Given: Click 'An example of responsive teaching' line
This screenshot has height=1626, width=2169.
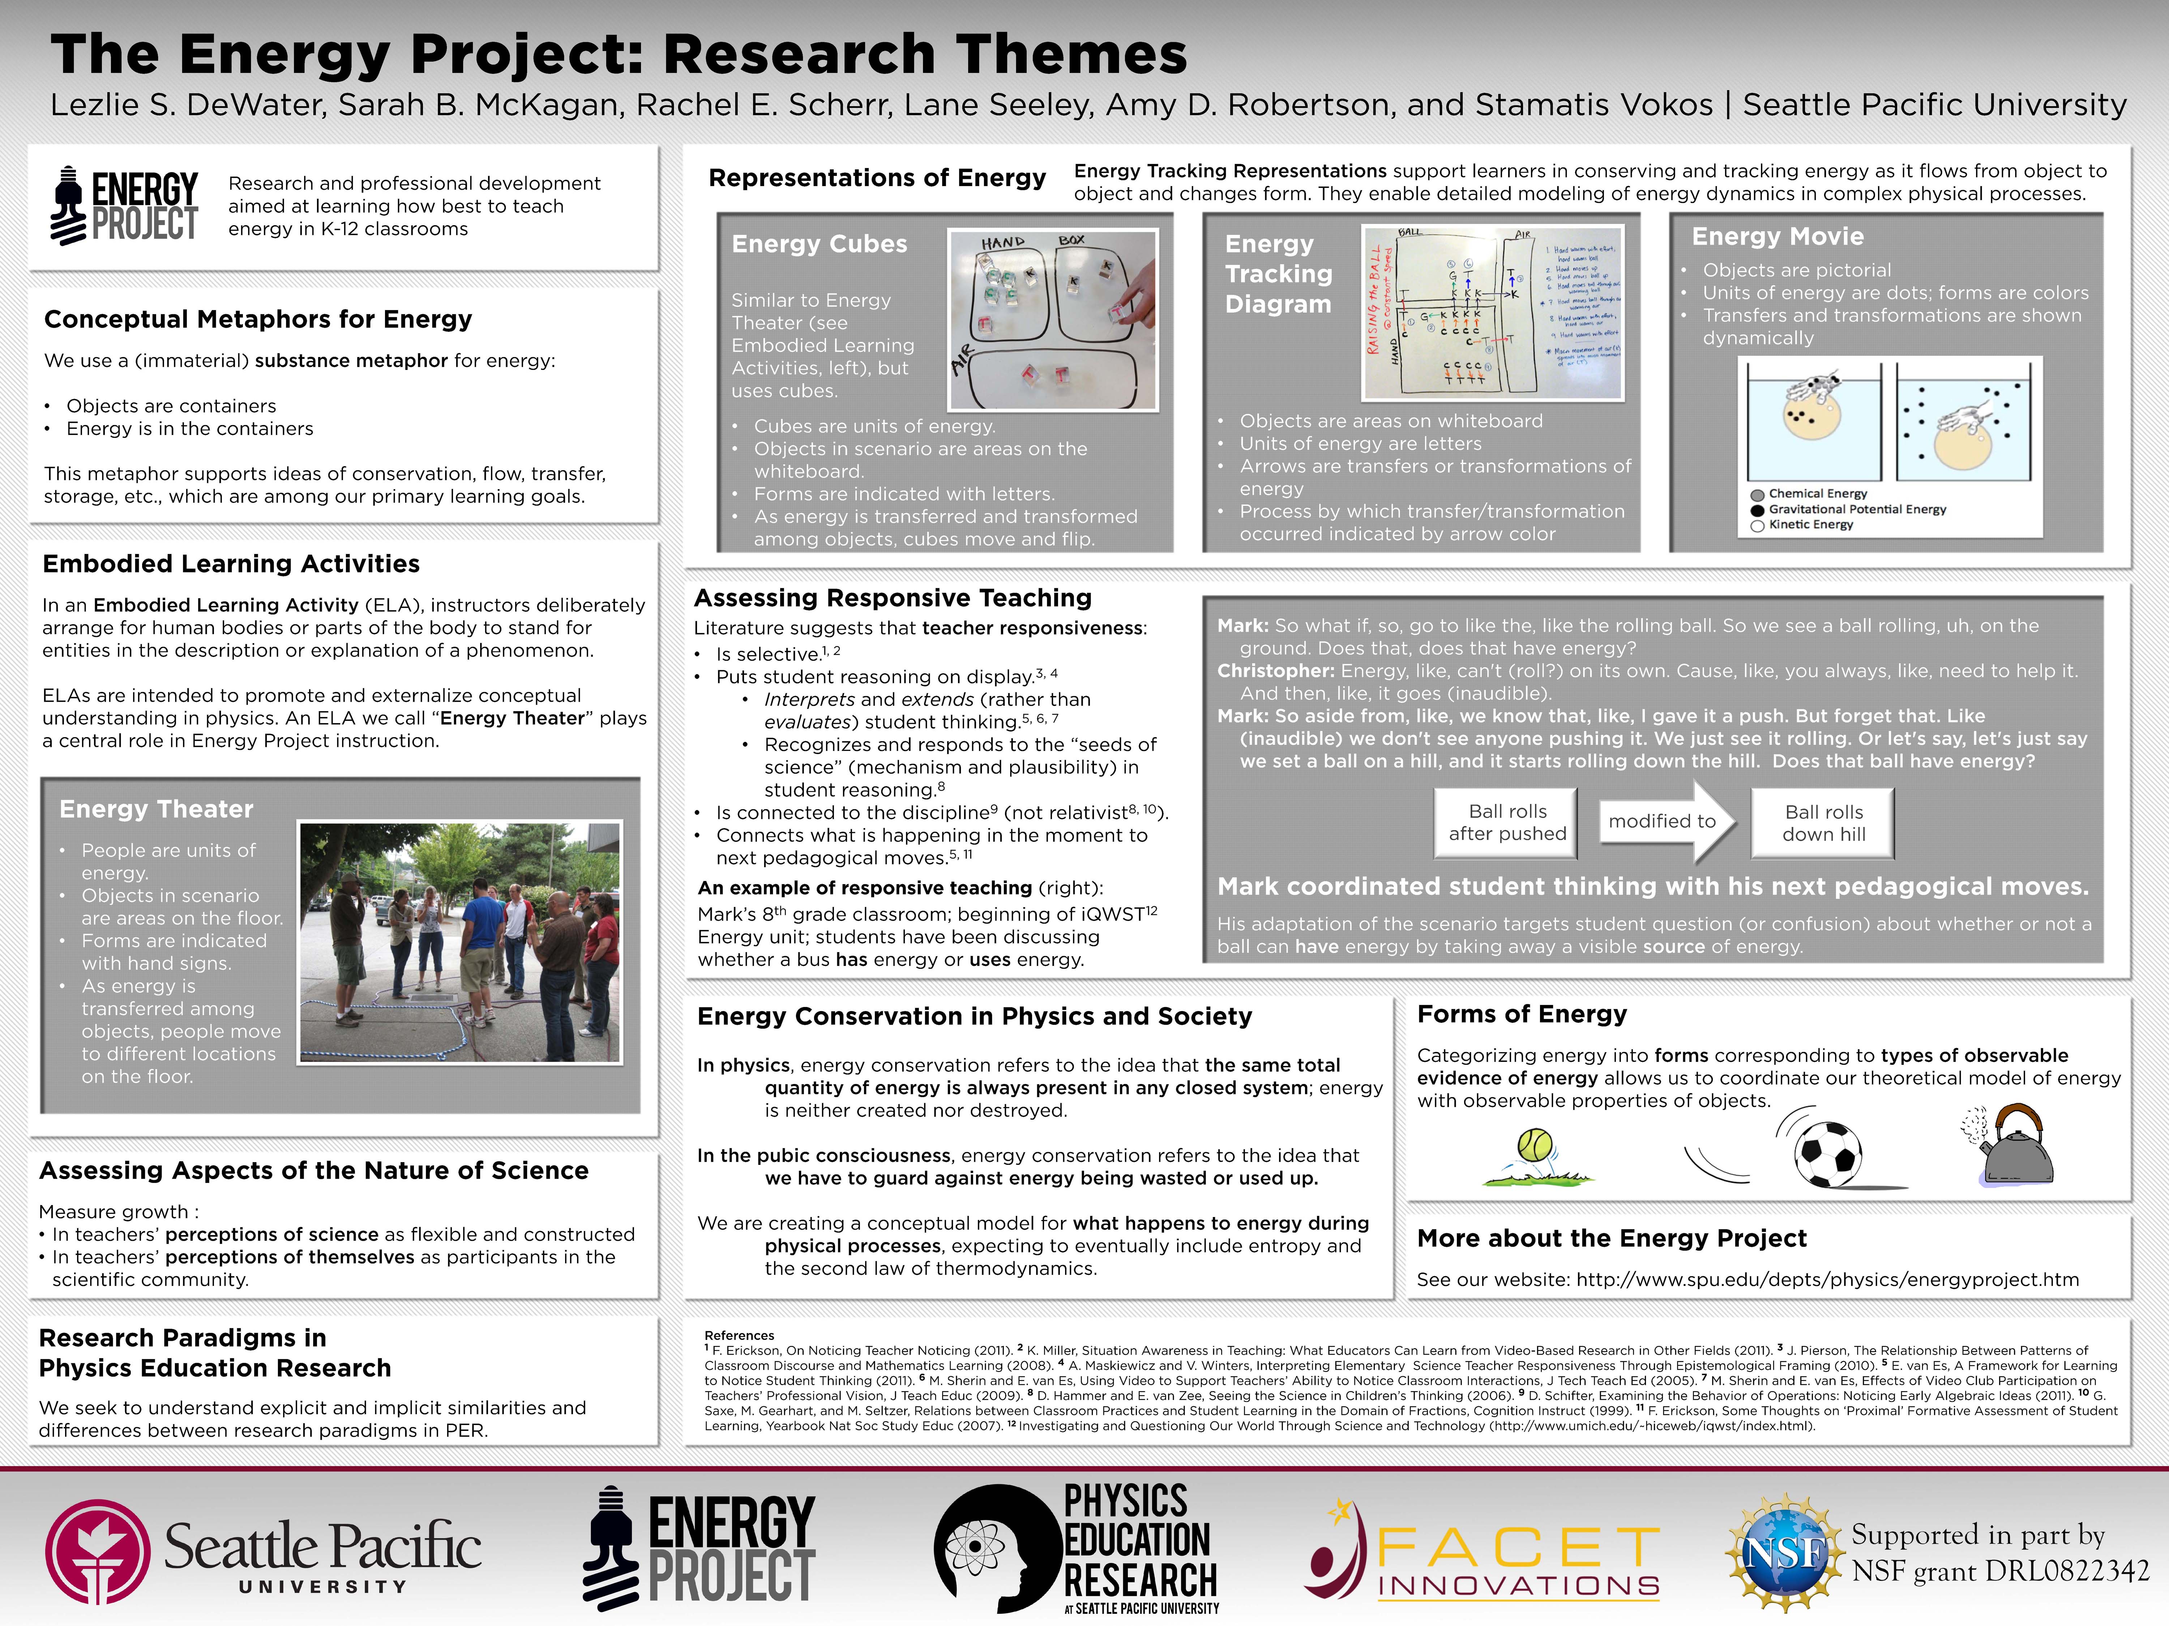Looking at the screenshot, I should pos(900,888).
